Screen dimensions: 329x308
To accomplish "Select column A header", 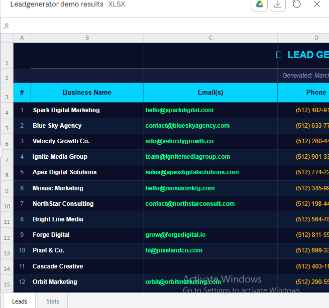I will tap(22, 38).
